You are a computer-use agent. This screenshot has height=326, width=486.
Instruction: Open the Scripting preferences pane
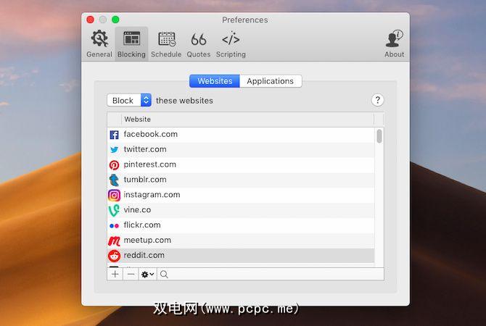click(231, 43)
